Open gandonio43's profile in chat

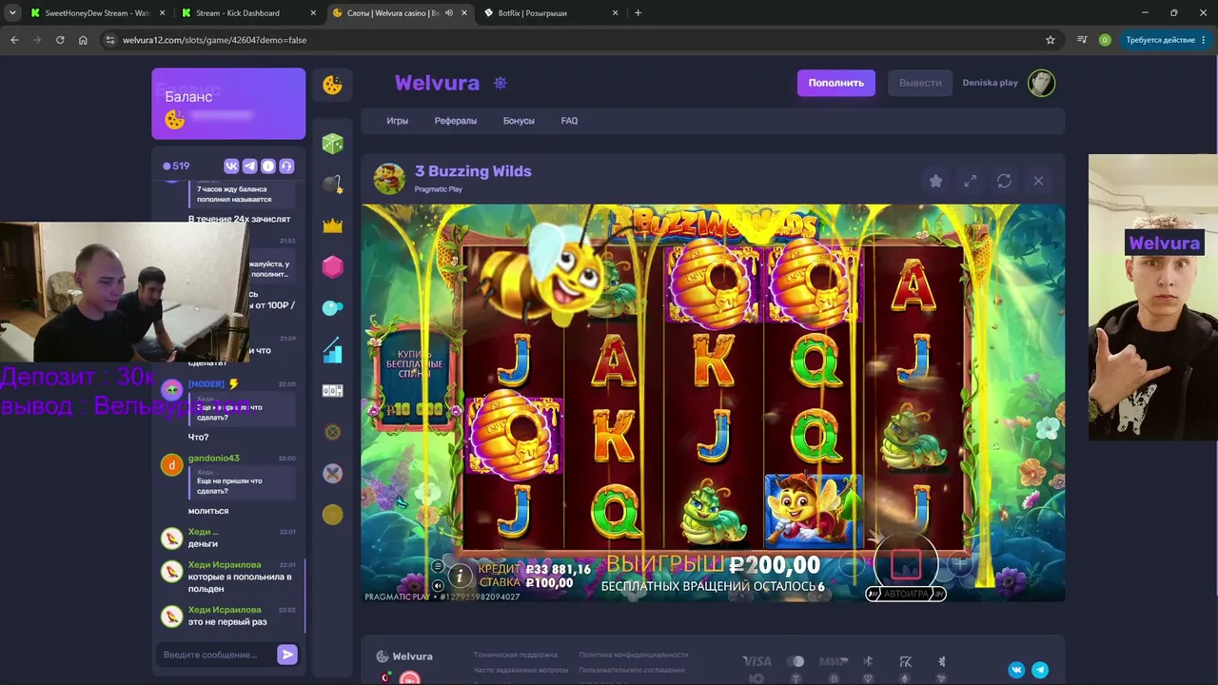pyautogui.click(x=214, y=459)
